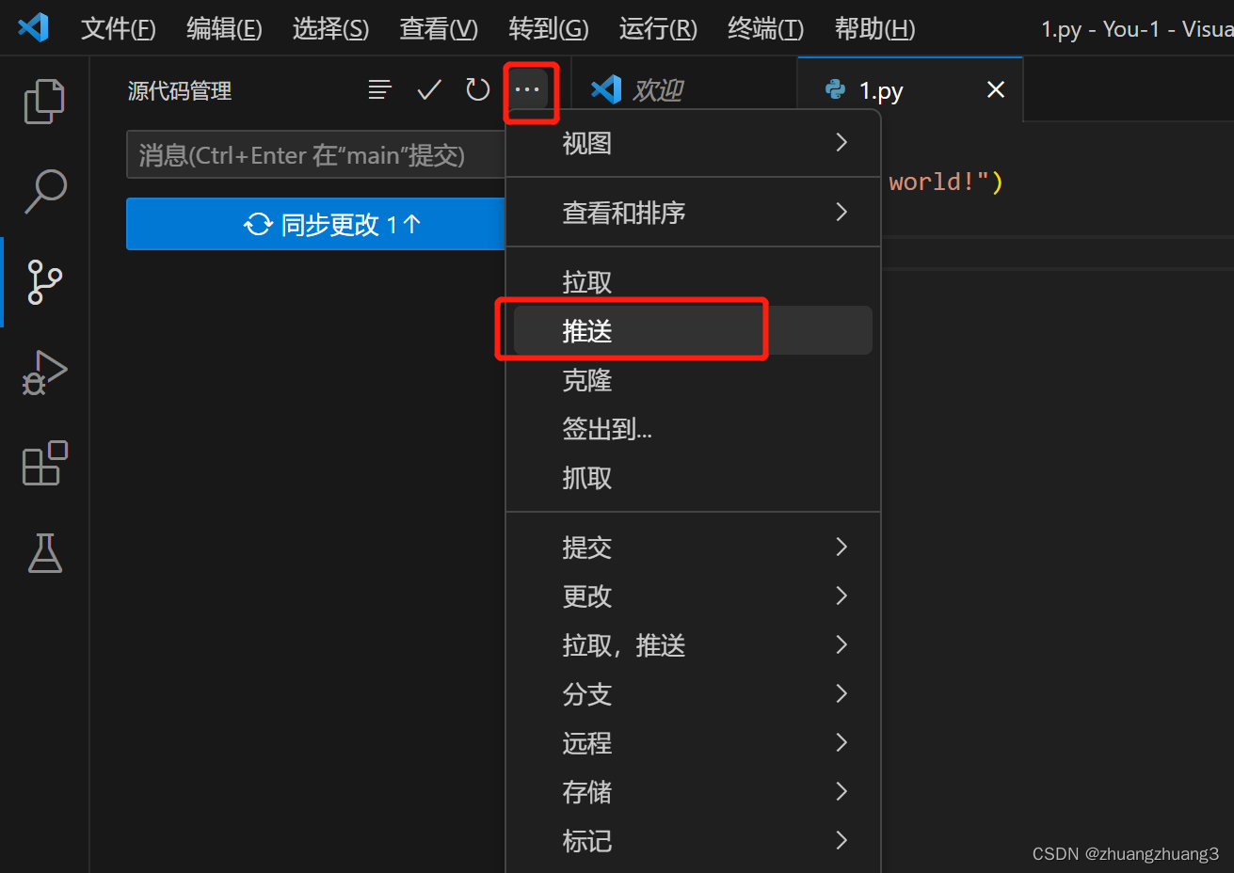This screenshot has height=873, width=1234.
Task: Switch to the 1.py tab
Action: 909,89
